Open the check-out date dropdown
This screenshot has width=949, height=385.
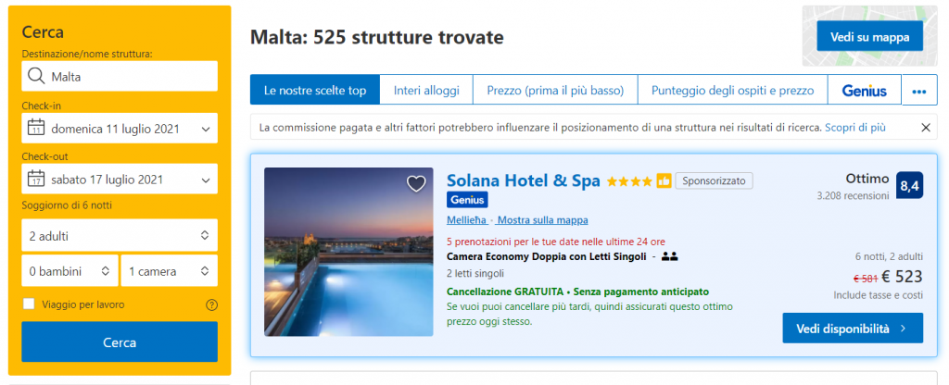click(x=119, y=179)
